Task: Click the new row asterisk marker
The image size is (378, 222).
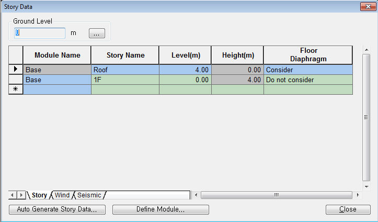Action: [x=16, y=90]
